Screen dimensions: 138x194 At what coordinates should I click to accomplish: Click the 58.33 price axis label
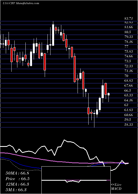(129, 125)
